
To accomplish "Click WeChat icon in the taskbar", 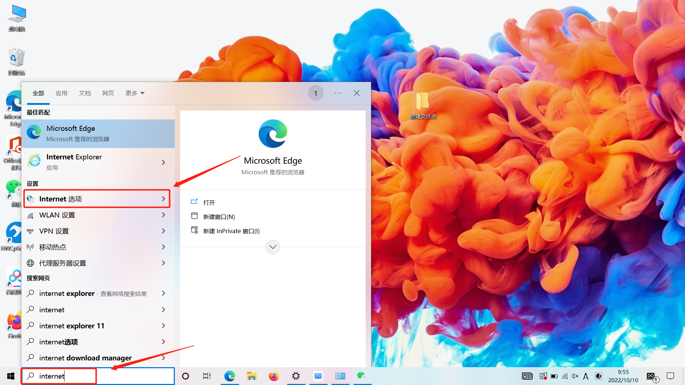I will 361,376.
